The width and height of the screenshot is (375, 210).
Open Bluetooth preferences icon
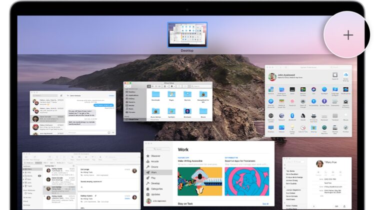pos(293,117)
